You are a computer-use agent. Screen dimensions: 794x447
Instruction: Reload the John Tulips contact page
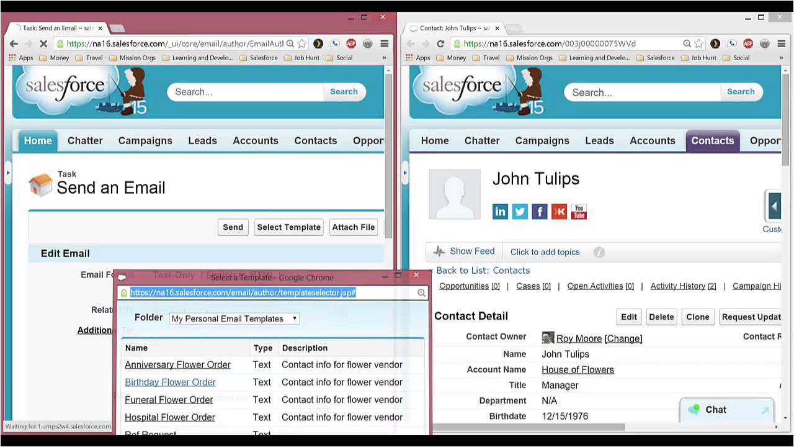click(x=440, y=43)
